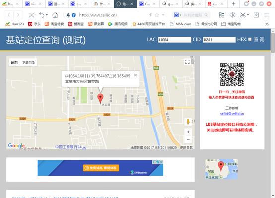Viewport: 275px width, 198px height.
Task: Show more bookmarks with the double chevron
Action: 267,24
